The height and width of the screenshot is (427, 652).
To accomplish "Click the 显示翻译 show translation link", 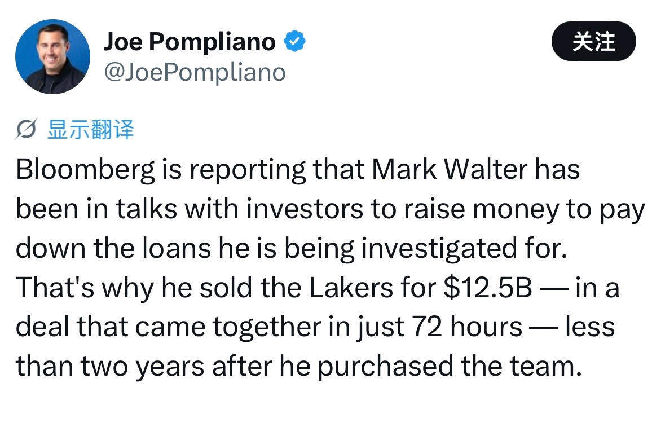I will (91, 129).
